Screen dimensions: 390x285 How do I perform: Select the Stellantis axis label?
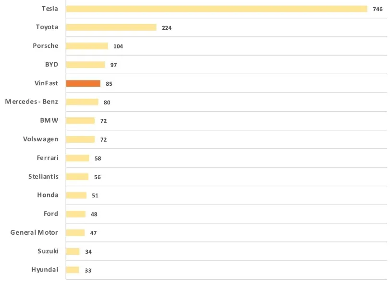tap(43, 176)
